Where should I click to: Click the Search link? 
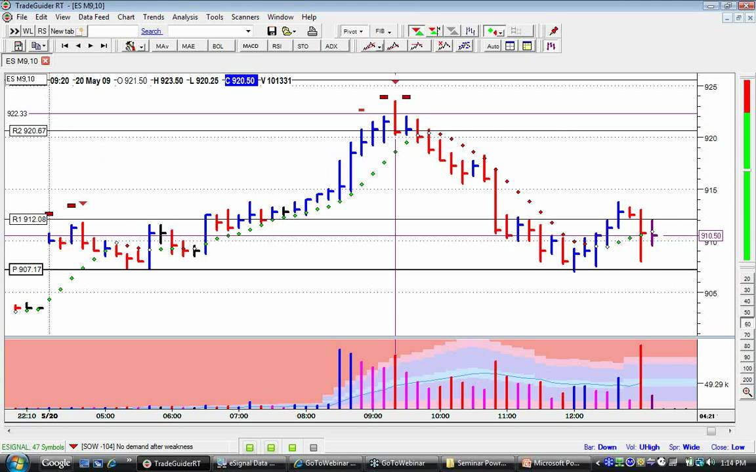pos(151,31)
